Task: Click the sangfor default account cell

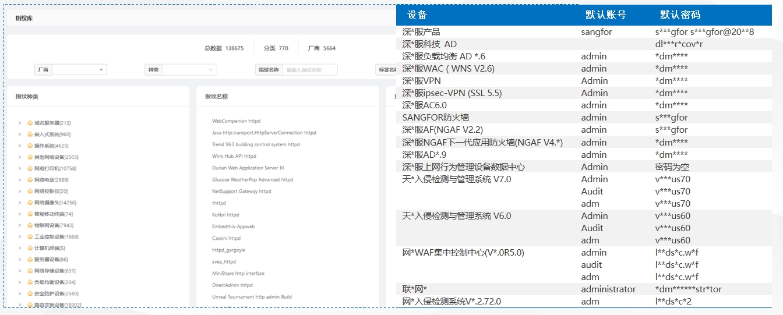Action: [x=597, y=32]
